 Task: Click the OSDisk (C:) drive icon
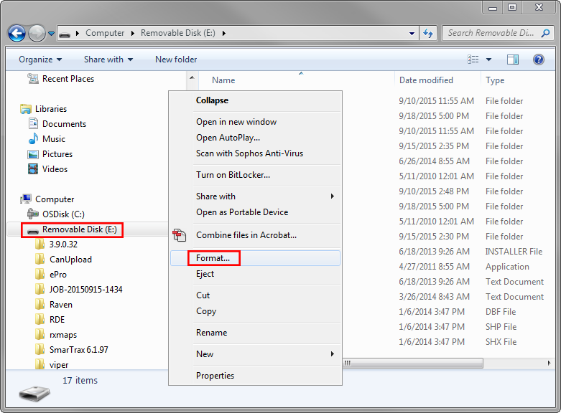pyautogui.click(x=33, y=214)
